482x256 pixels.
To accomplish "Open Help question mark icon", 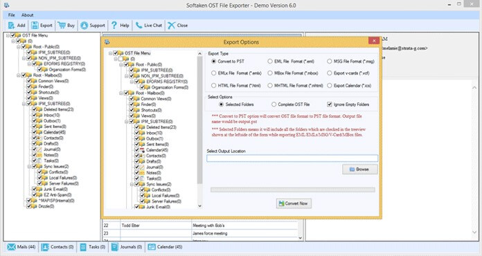I will coord(114,25).
